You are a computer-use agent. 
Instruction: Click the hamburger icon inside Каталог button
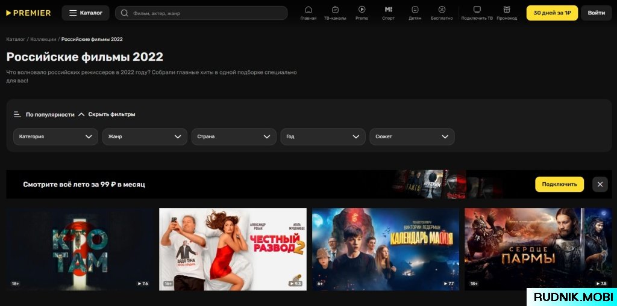(73, 13)
